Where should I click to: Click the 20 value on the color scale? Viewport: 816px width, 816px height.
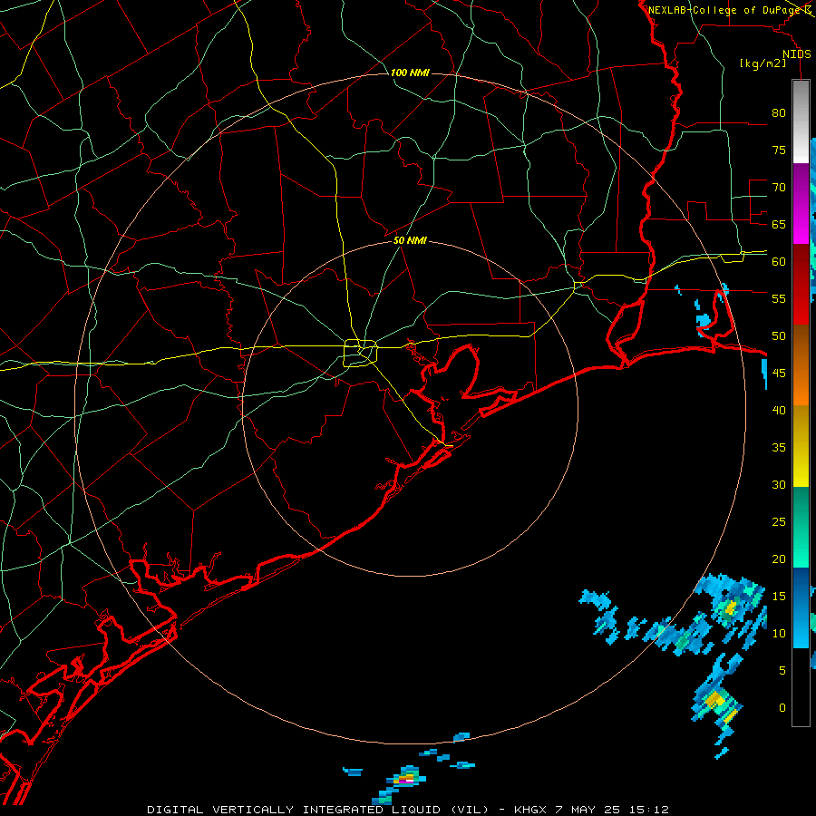[779, 559]
